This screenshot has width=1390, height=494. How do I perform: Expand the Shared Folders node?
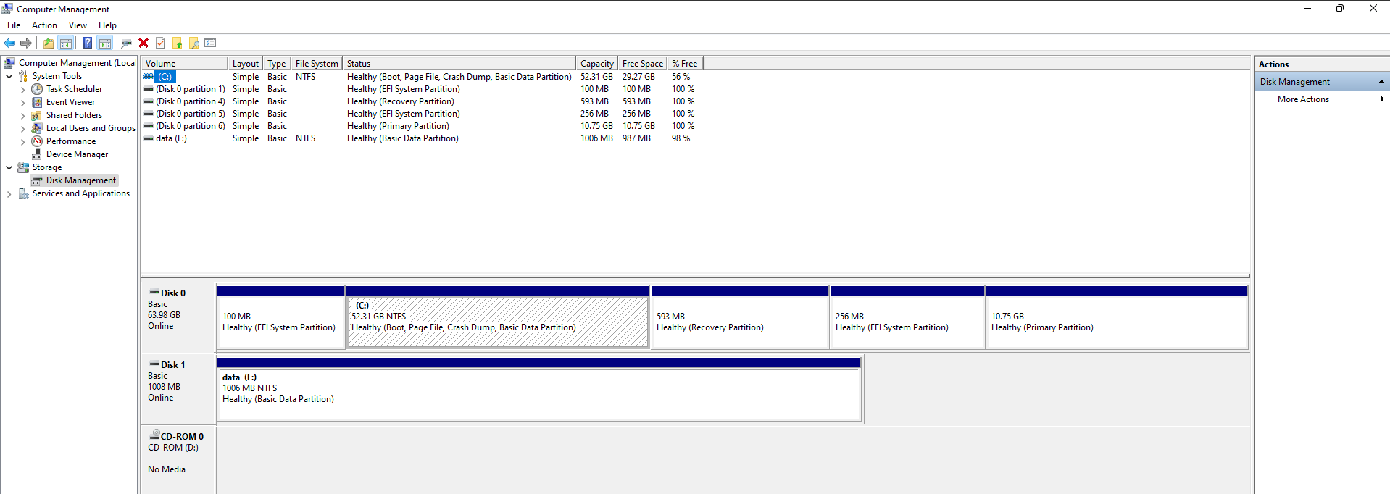click(23, 116)
